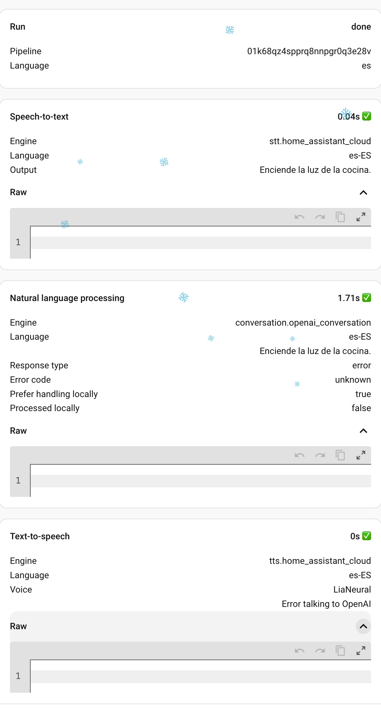Copy Natural language processing raw output
This screenshot has height=708, width=381.
340,455
